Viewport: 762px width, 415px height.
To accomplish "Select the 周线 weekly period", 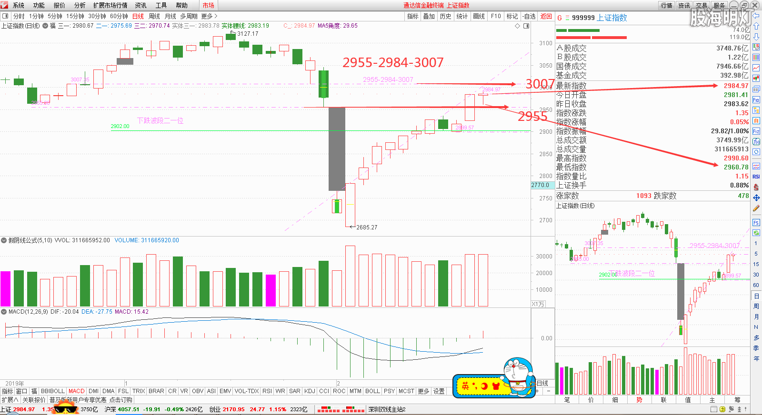I will click(x=154, y=16).
